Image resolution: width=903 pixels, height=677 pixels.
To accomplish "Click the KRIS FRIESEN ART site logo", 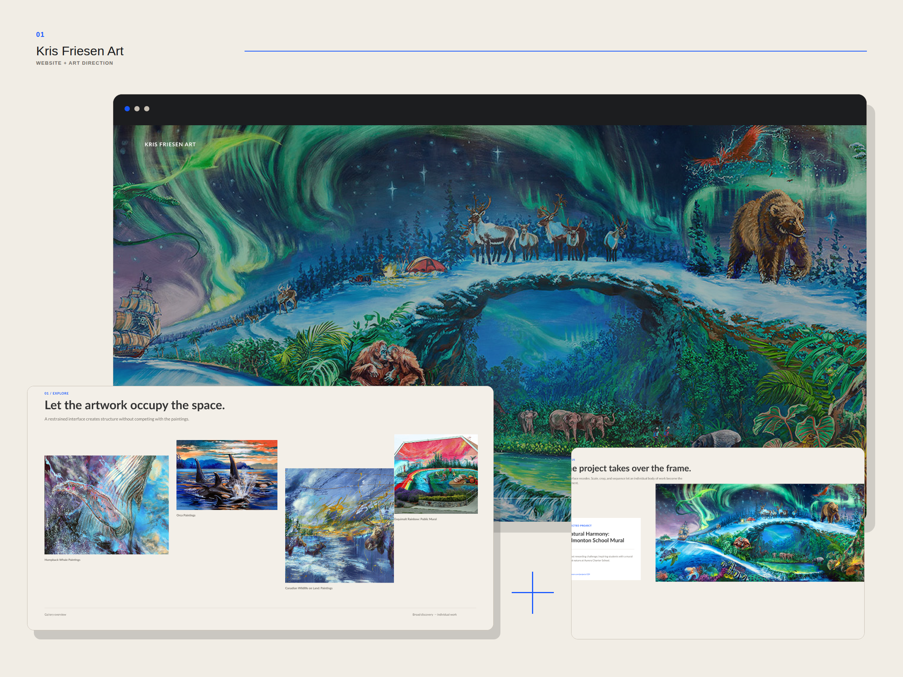I will (170, 144).
